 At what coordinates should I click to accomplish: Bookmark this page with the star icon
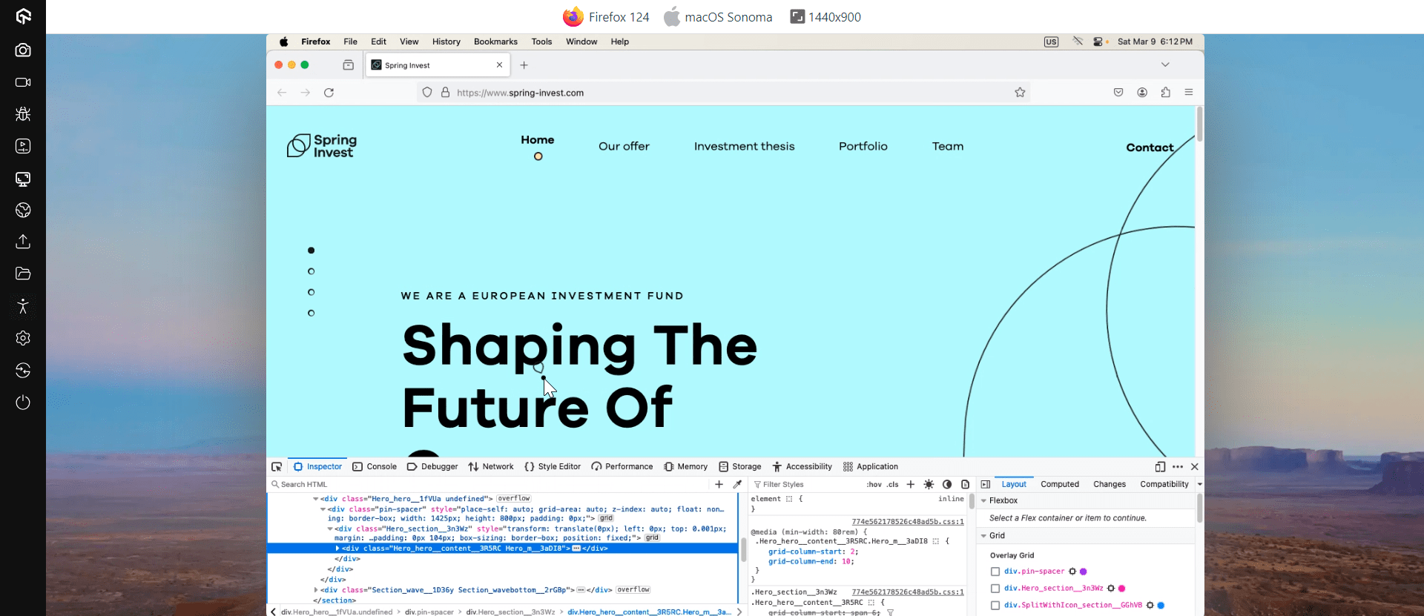[1020, 93]
